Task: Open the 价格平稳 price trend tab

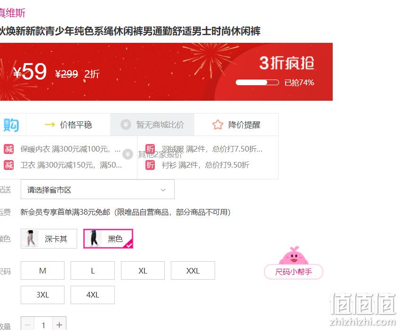Action: click(68, 125)
